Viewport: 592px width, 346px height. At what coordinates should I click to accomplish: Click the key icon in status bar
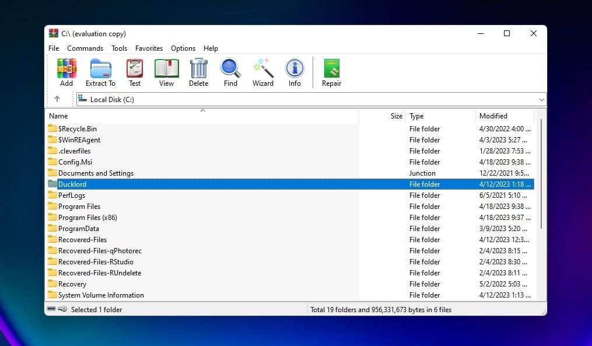62,309
